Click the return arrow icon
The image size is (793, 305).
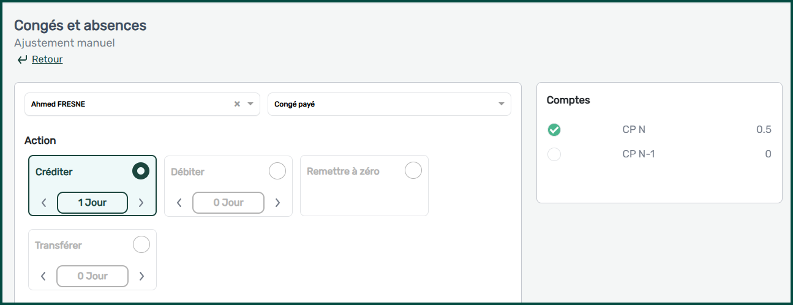(22, 59)
